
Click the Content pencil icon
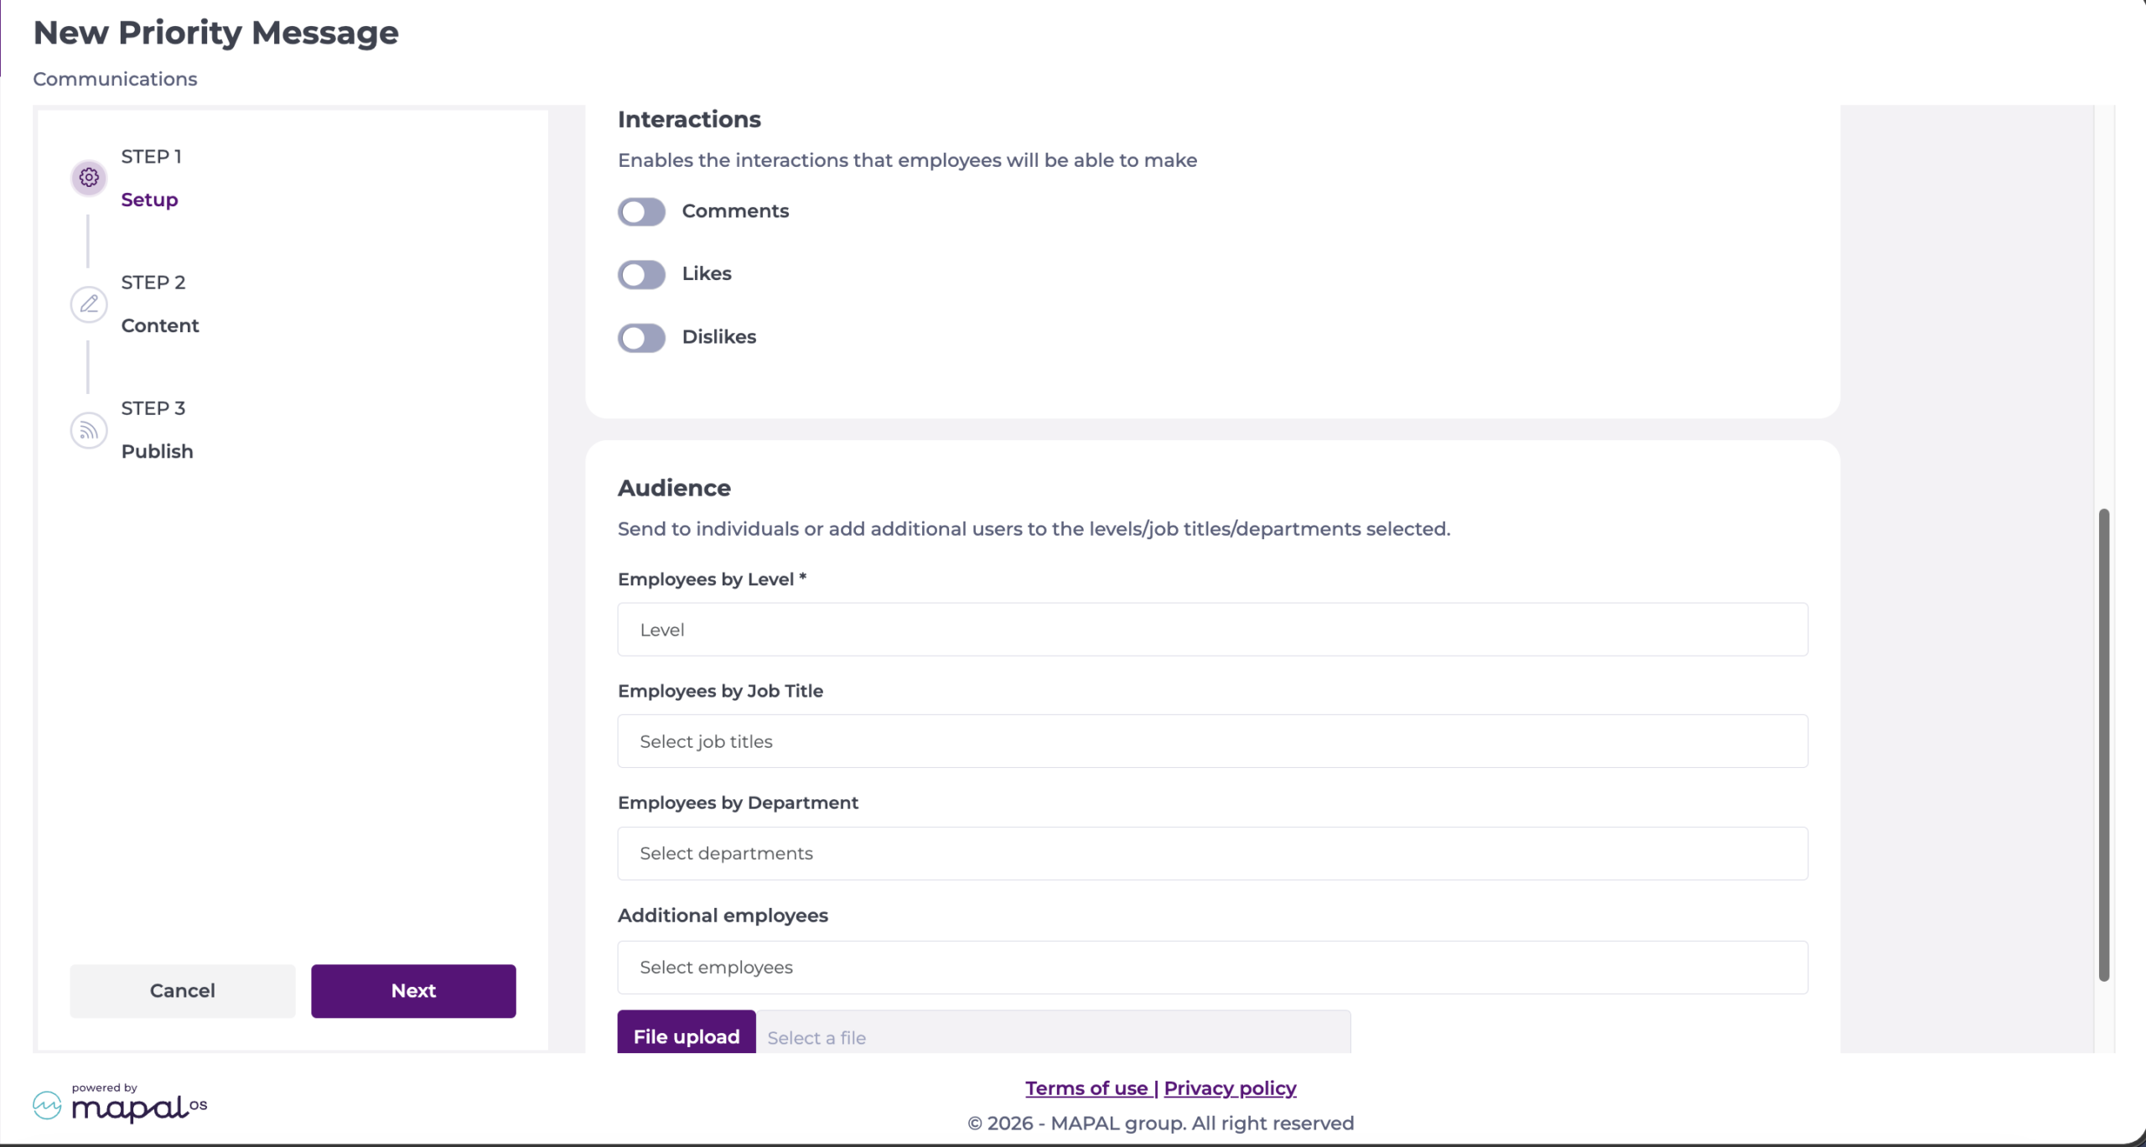coord(89,304)
